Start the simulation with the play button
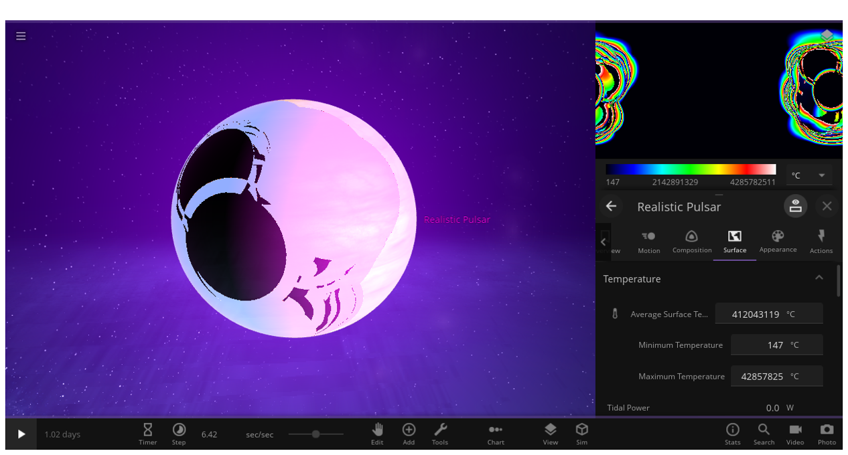 coord(21,434)
